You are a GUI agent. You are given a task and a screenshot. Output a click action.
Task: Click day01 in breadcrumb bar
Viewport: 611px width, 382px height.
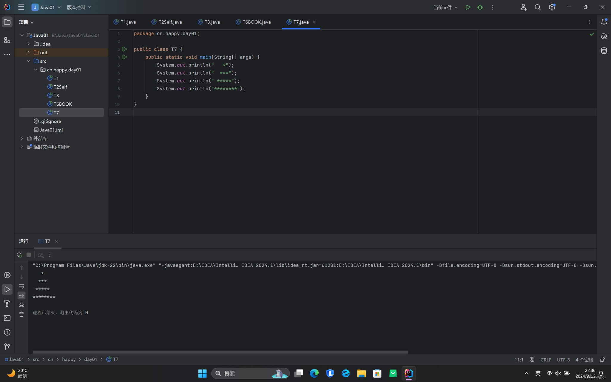click(x=91, y=359)
